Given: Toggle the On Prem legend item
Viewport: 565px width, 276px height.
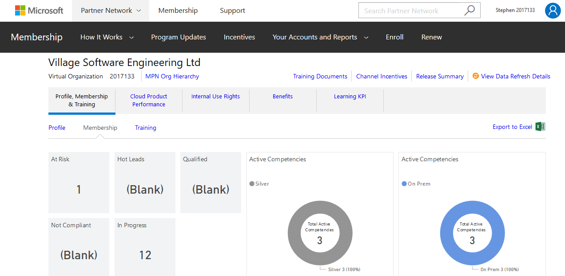Looking at the screenshot, I should 416,183.
